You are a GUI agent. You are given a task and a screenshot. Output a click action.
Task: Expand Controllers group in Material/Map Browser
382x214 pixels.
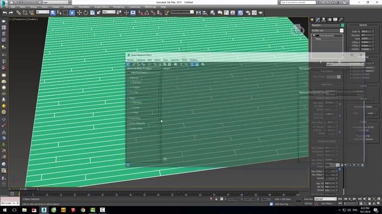click(134, 118)
